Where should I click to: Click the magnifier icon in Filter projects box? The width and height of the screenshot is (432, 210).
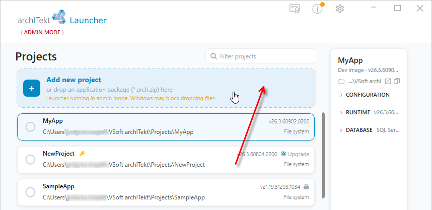pos(213,56)
